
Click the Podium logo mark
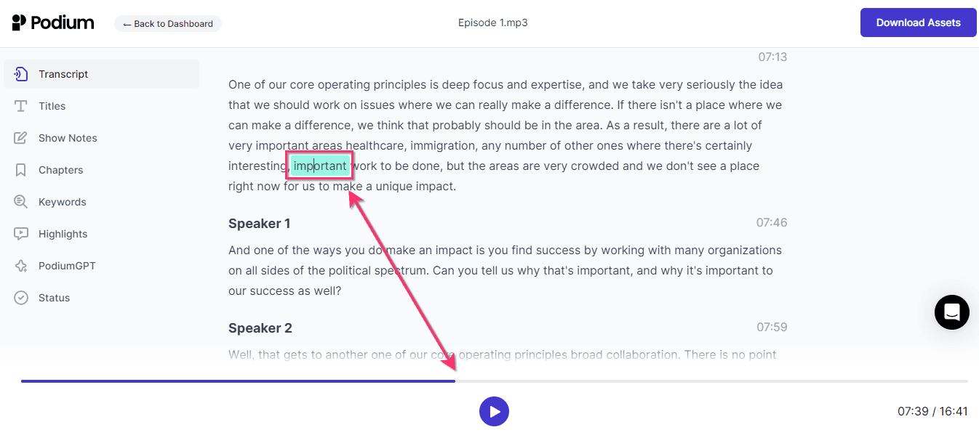18,22
